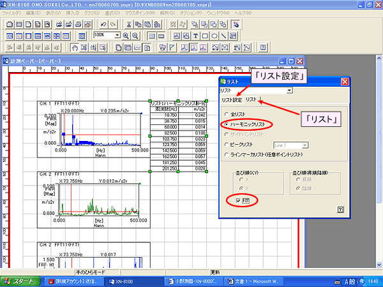This screenshot has height=287, width=383.
Task: Click the greyed サイドバンドリスト radio button
Action: 227,134
